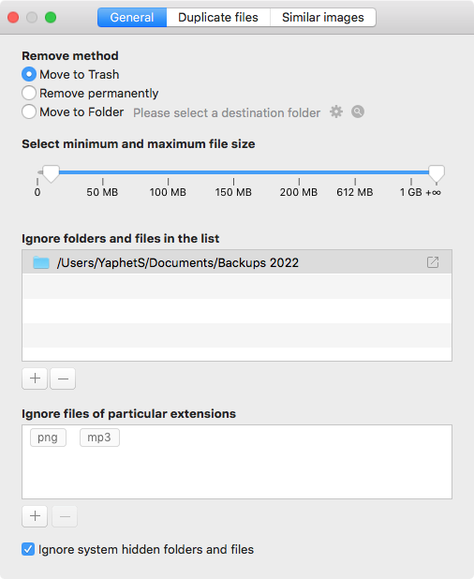Select the png extension tag
Image resolution: width=474 pixels, height=579 pixels.
coord(48,438)
